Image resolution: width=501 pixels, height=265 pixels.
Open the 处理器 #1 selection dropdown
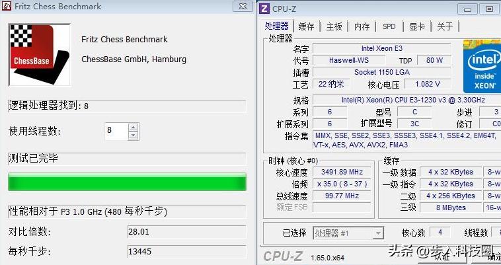click(x=378, y=233)
